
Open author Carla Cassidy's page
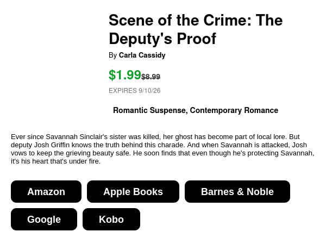click(142, 55)
